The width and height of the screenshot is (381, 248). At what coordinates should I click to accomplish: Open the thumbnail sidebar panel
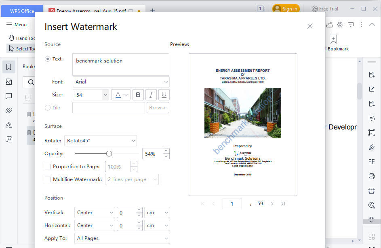click(x=9, y=82)
